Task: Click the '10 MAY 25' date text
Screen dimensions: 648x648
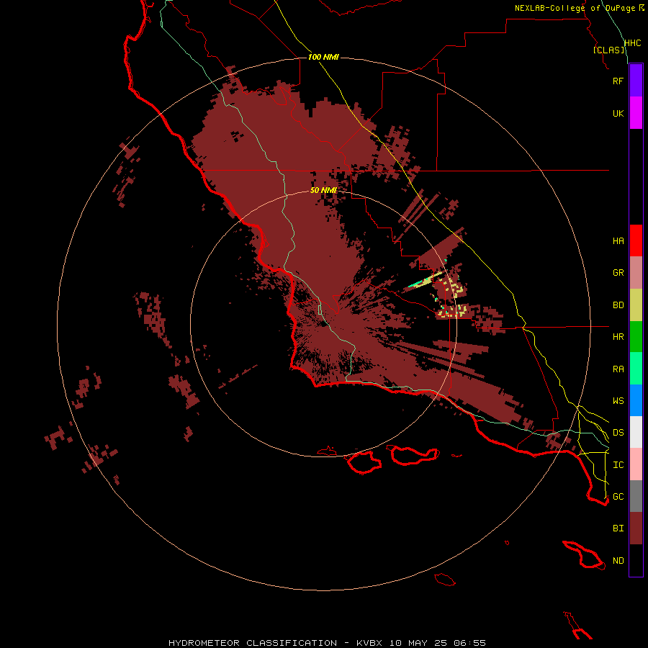Action: click(418, 643)
